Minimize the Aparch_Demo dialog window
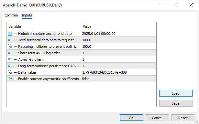The image size is (199, 124). point(162,5)
